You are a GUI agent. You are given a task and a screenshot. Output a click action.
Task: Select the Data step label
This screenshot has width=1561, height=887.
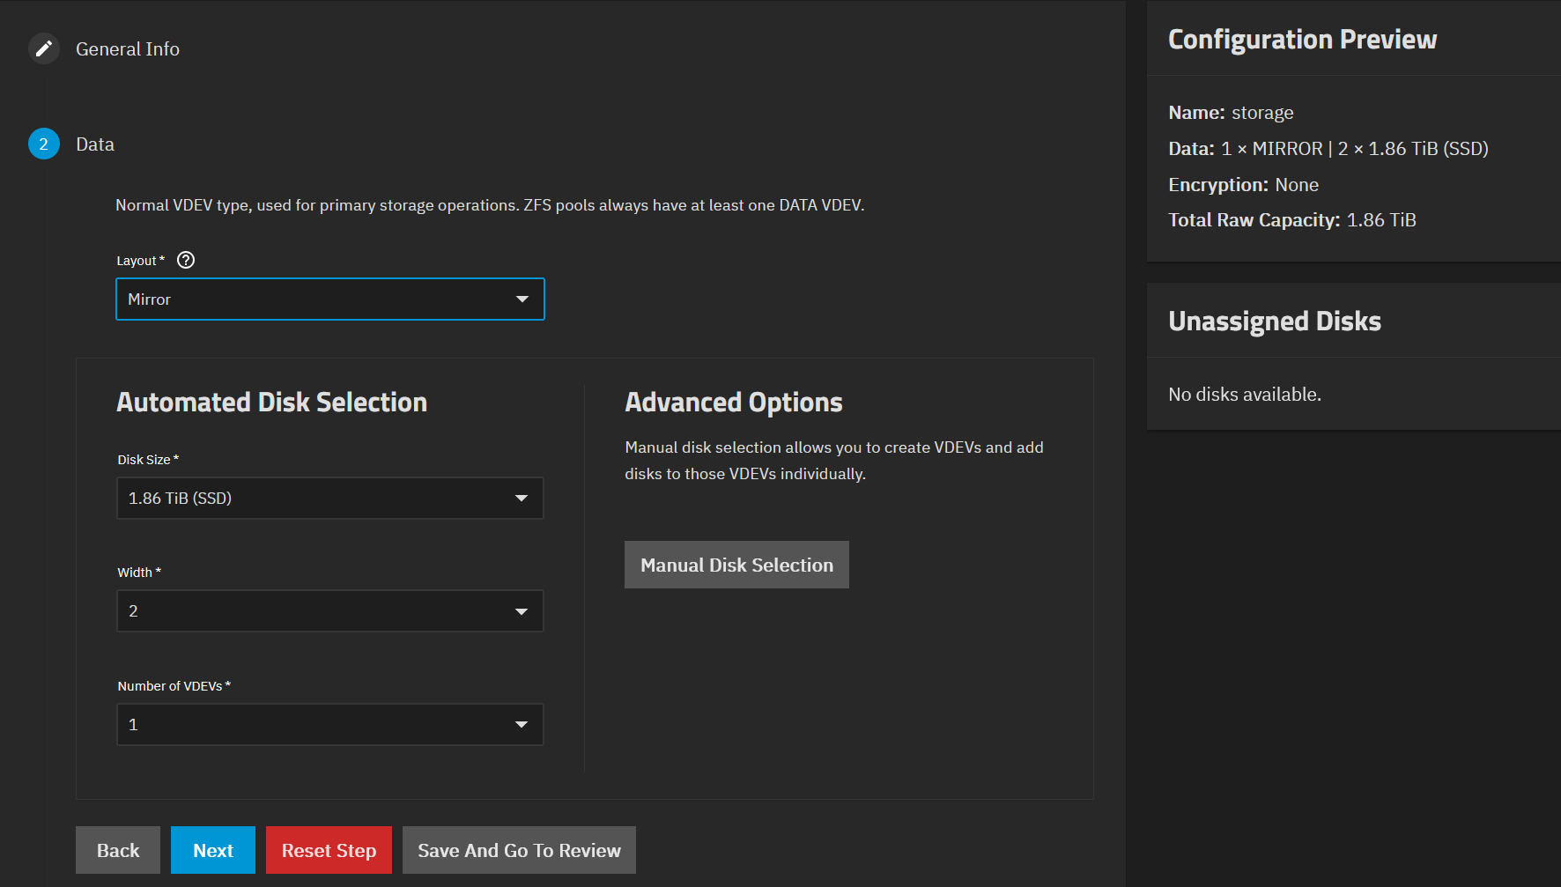95,144
